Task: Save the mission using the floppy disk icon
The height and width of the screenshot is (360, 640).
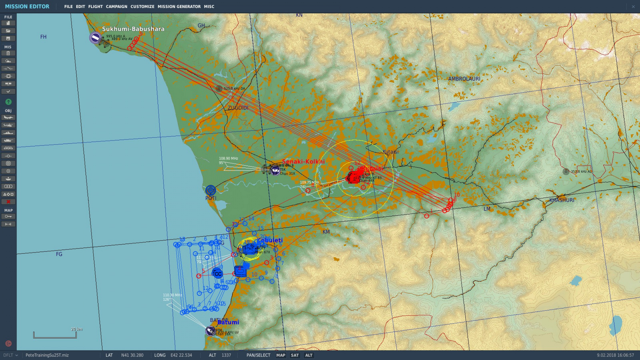Action: 8,38
